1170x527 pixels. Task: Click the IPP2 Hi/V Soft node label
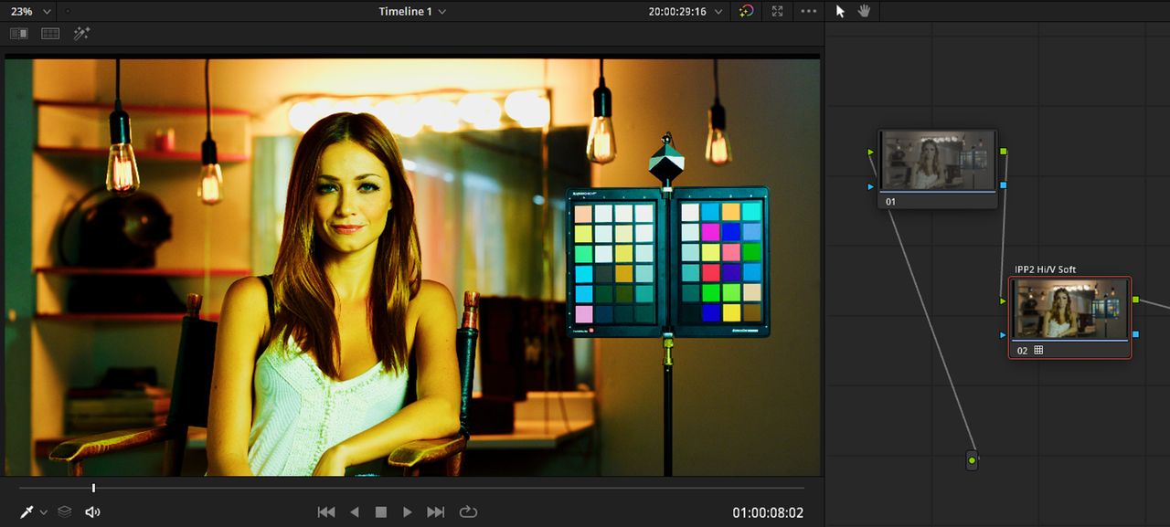pos(1046,269)
